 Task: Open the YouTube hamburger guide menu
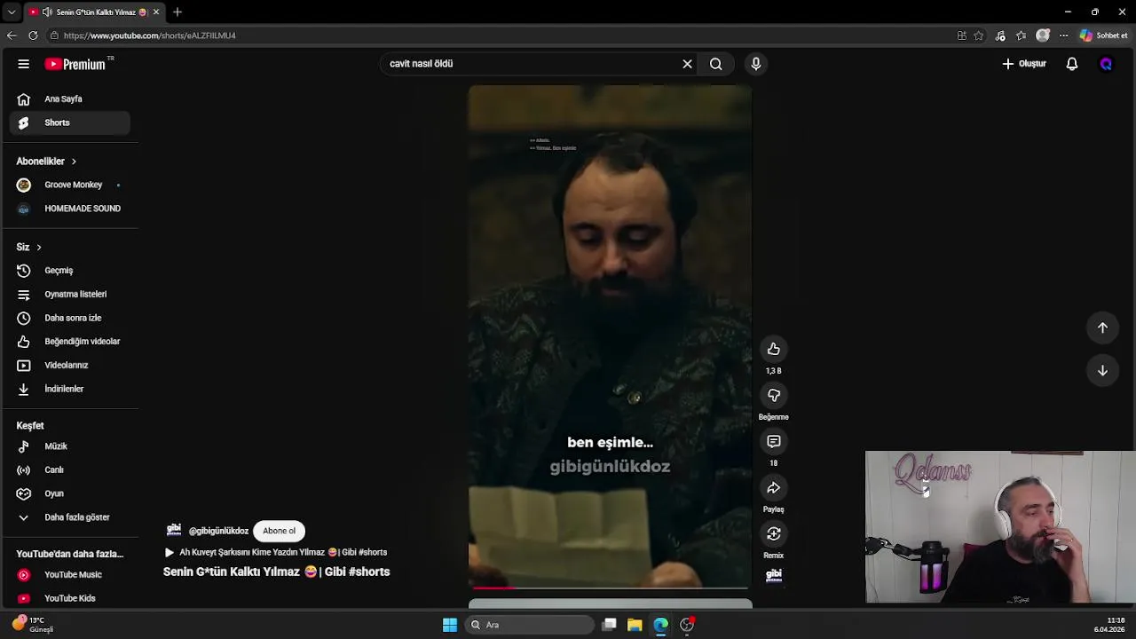coord(24,64)
